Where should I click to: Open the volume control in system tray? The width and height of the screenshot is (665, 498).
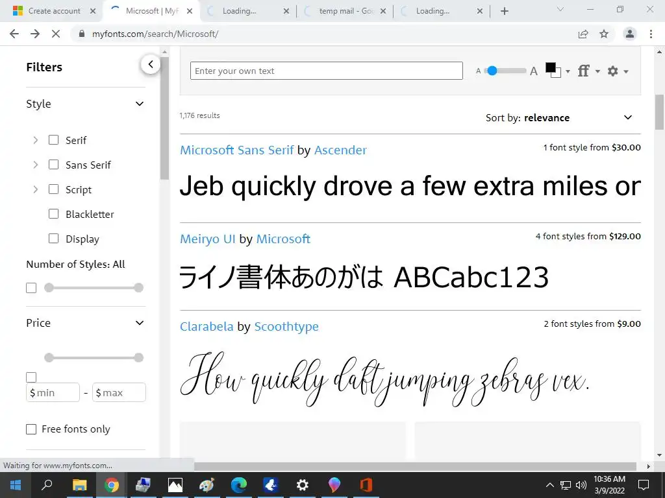point(581,485)
